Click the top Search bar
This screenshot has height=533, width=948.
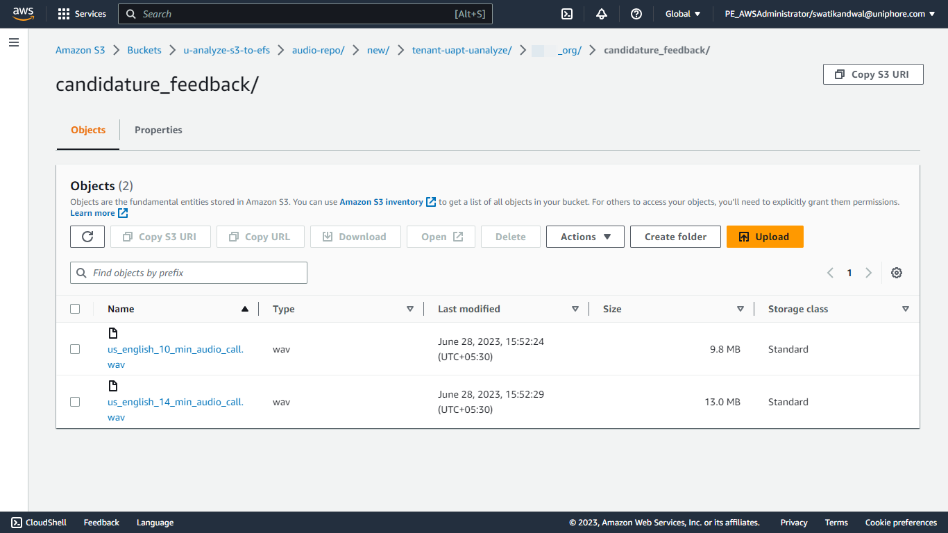[305, 14]
